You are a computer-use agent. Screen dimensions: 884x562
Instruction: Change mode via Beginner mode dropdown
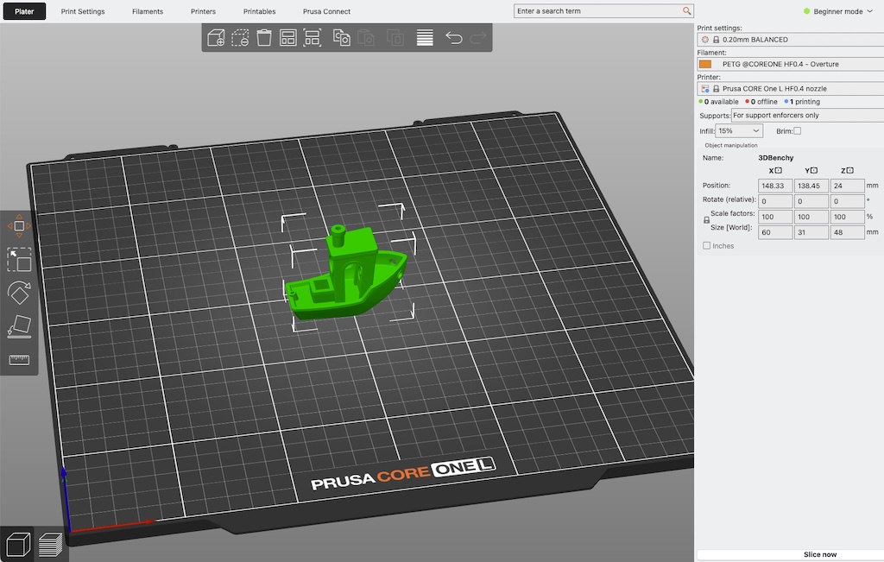click(x=837, y=10)
